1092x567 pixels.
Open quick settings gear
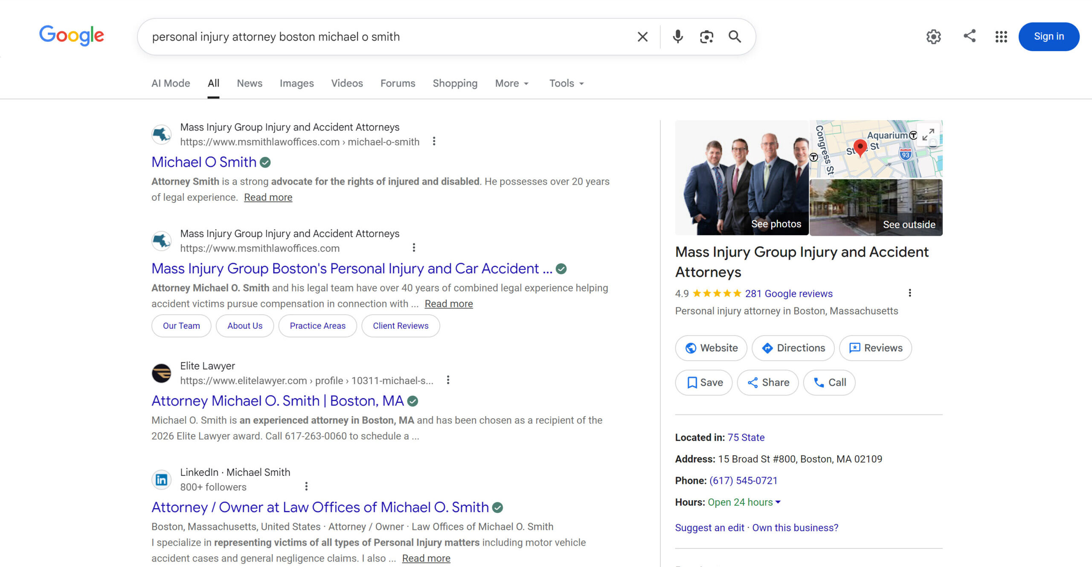(933, 37)
